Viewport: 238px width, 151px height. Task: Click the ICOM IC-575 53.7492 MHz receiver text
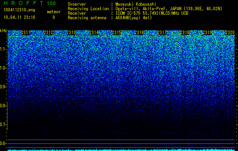tap(152, 13)
